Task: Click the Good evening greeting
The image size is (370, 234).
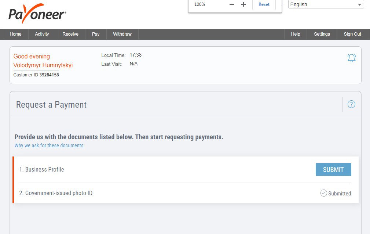Action: click(32, 57)
